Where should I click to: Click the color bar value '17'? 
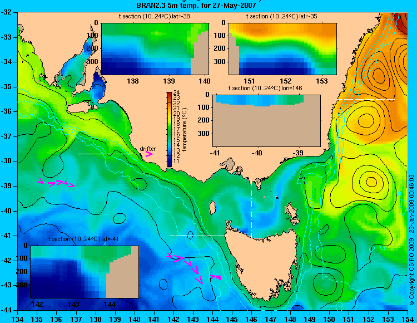point(176,129)
